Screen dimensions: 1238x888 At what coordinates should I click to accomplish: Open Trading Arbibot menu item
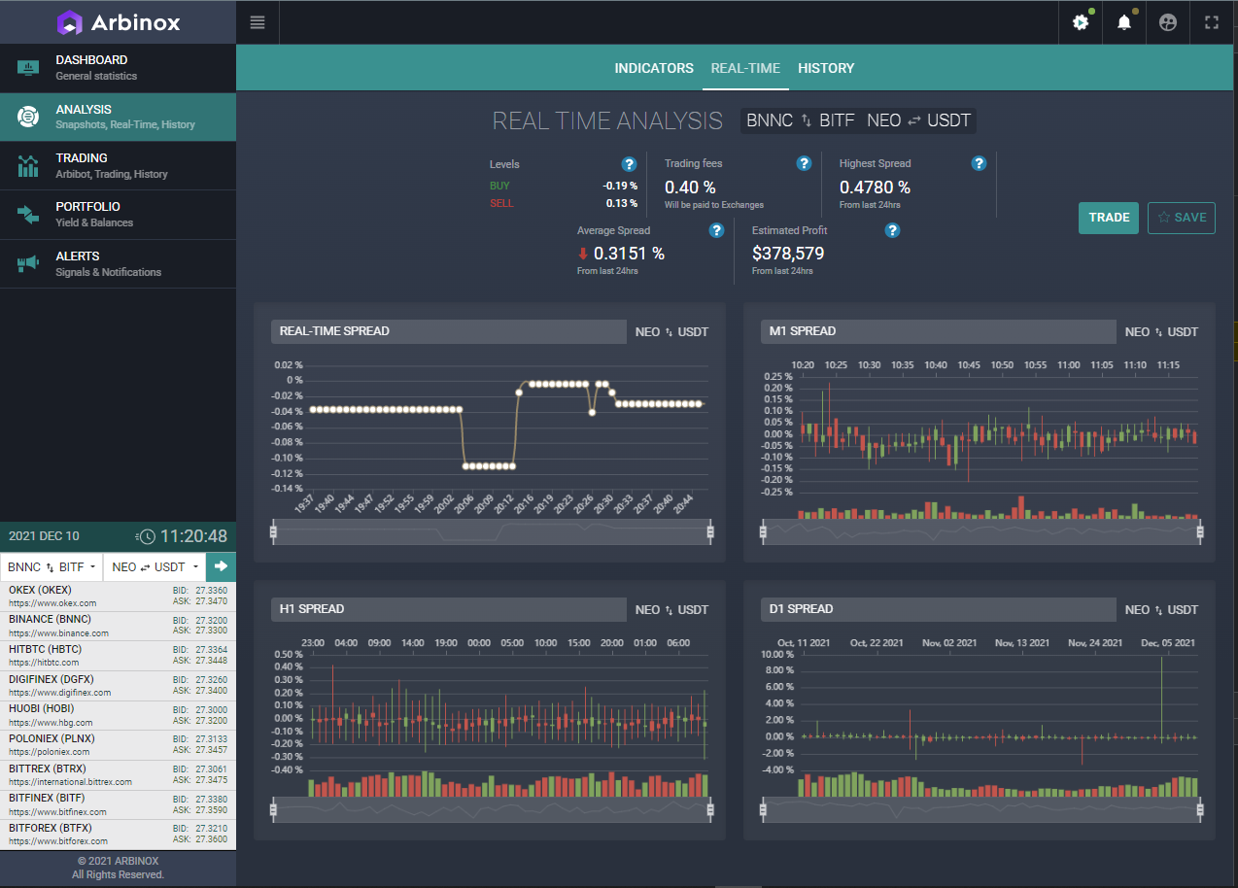tap(118, 166)
